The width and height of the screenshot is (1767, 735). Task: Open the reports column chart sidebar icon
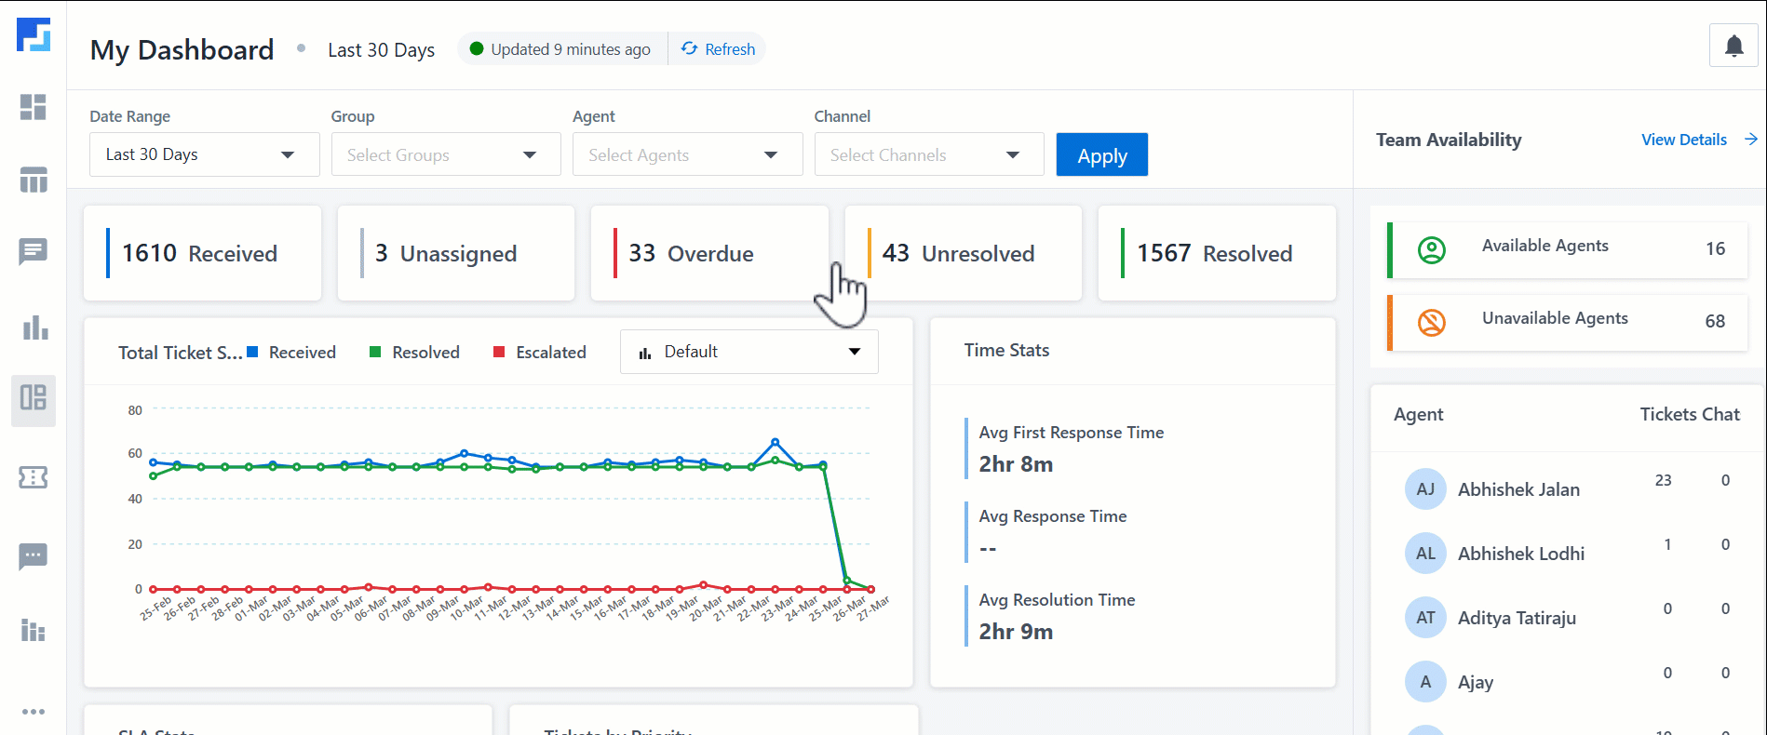coord(34,631)
